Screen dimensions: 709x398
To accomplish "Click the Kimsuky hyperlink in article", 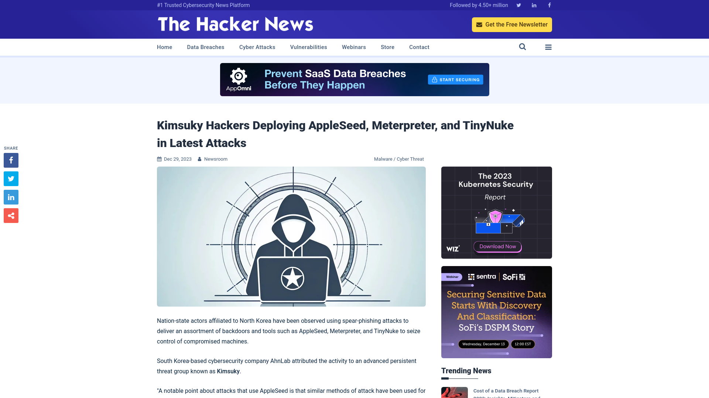I will pos(228,371).
